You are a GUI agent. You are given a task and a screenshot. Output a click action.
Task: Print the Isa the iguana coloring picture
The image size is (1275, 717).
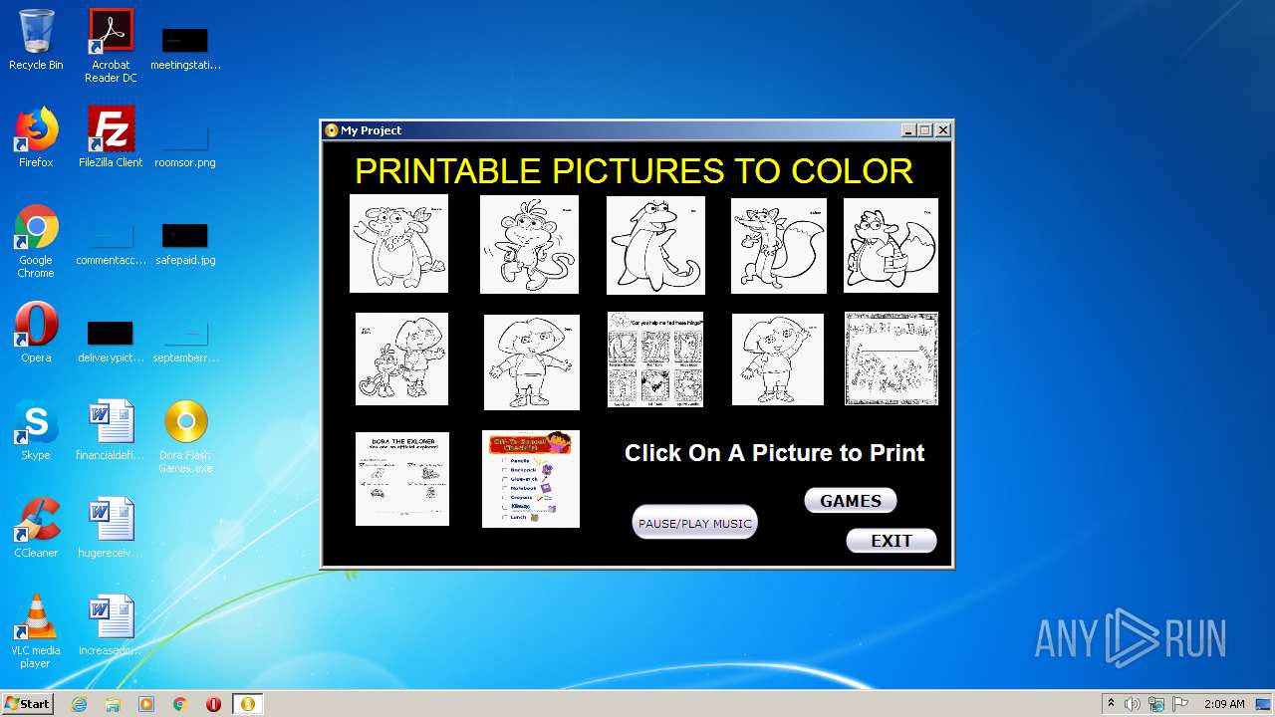point(655,245)
